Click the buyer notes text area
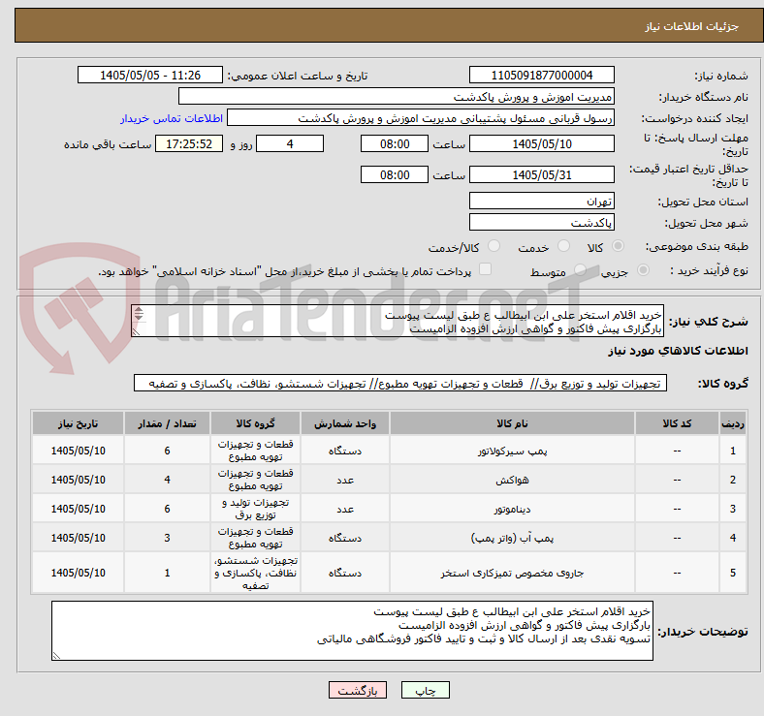This screenshot has width=764, height=716. pos(352,631)
